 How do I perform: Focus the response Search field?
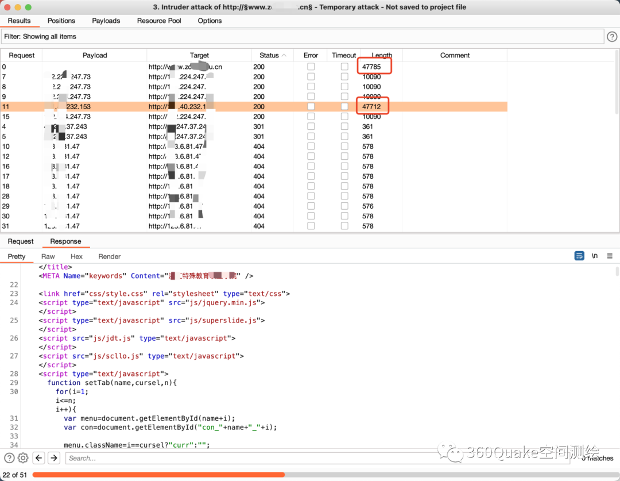pyautogui.click(x=317, y=458)
